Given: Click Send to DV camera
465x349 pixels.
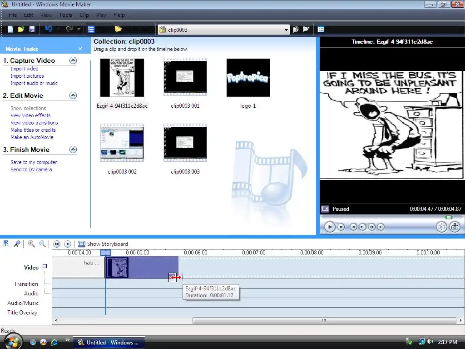Looking at the screenshot, I should [x=31, y=170].
